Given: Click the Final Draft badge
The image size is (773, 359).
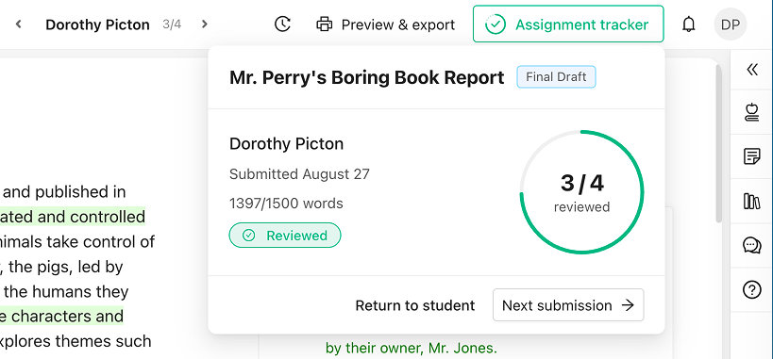Looking at the screenshot, I should click(556, 77).
